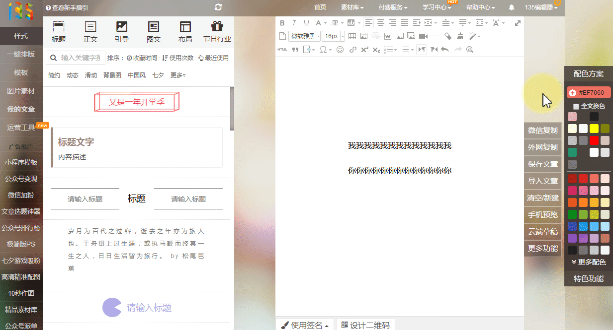Viewport: 613px width, 330px height.
Task: Click the video insert camera icon
Action: pos(423,36)
